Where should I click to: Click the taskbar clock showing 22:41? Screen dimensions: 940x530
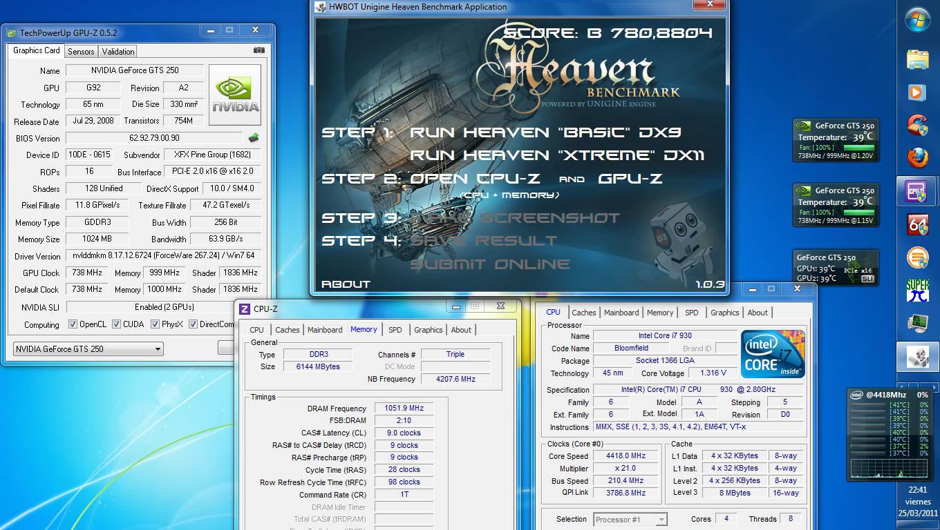tap(918, 489)
